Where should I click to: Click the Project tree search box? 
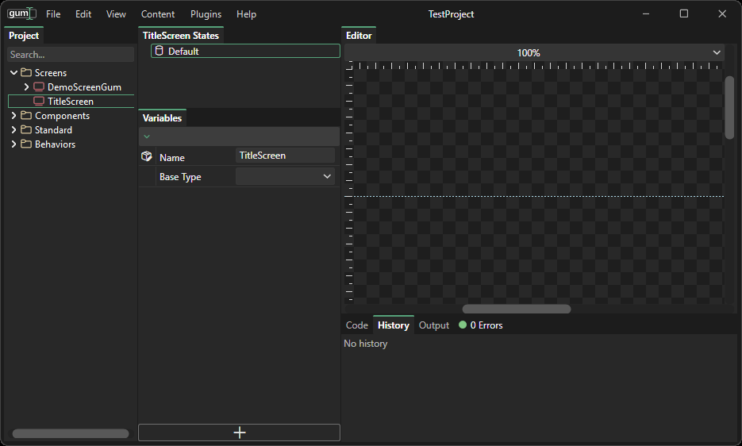click(71, 55)
